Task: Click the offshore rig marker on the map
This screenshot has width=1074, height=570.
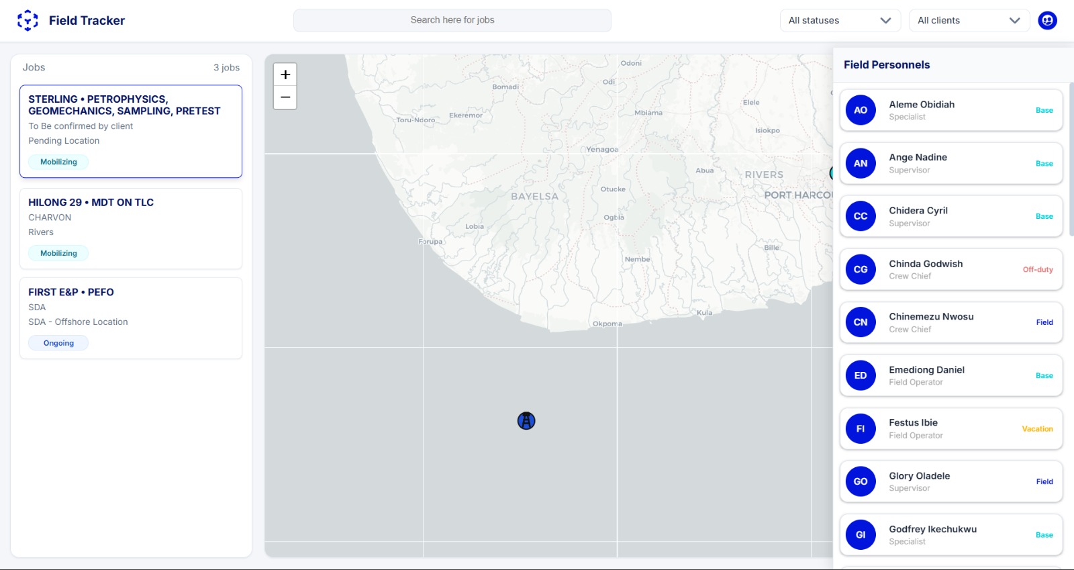Action: coord(526,421)
